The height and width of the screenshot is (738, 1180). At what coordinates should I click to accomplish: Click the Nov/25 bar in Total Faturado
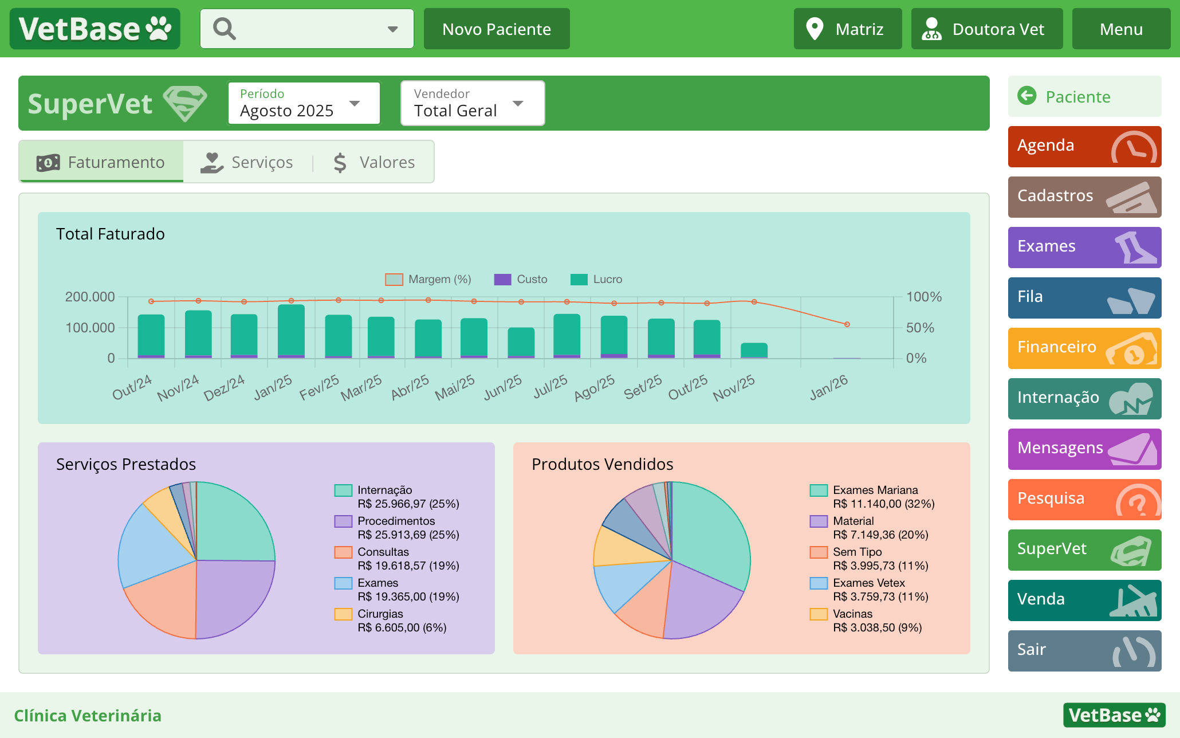(753, 350)
